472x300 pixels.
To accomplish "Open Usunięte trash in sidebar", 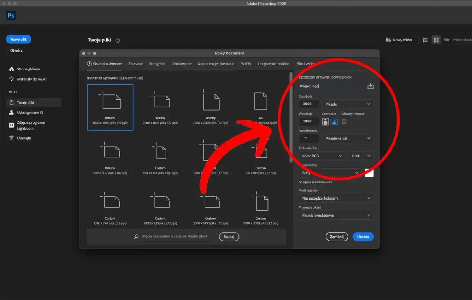I will pyautogui.click(x=24, y=138).
